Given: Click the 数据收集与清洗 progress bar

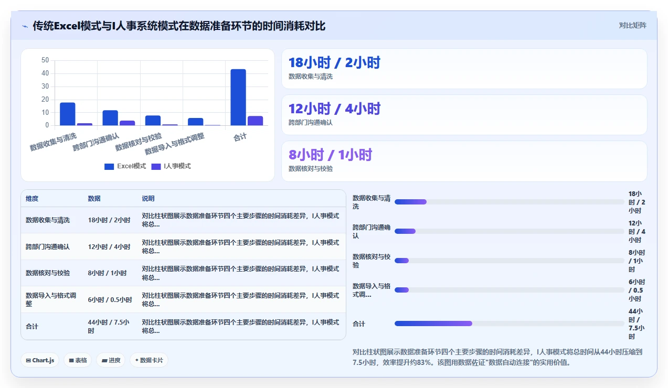Looking at the screenshot, I should click(509, 202).
